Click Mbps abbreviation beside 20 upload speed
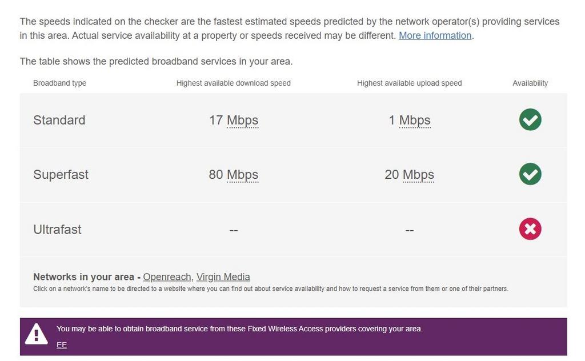Viewport: 585px width, 361px height. pos(419,175)
